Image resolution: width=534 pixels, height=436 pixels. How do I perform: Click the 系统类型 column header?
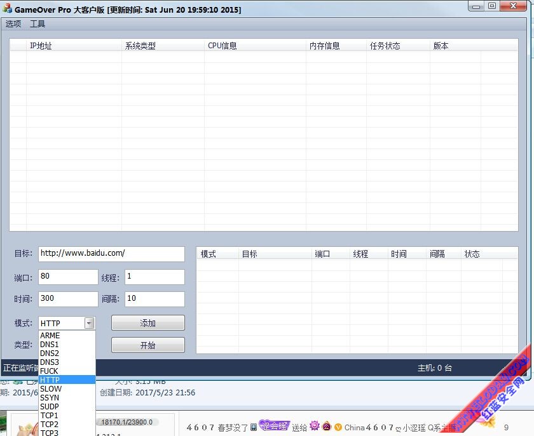tap(163, 46)
